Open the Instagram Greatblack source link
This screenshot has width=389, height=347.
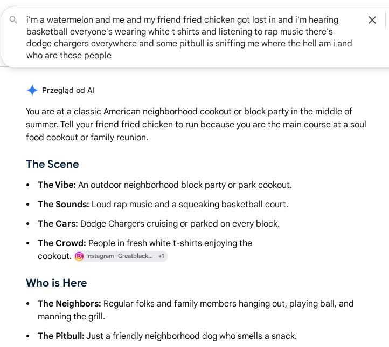[x=119, y=256]
